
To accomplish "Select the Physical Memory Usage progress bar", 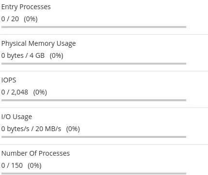I will 94,64.
